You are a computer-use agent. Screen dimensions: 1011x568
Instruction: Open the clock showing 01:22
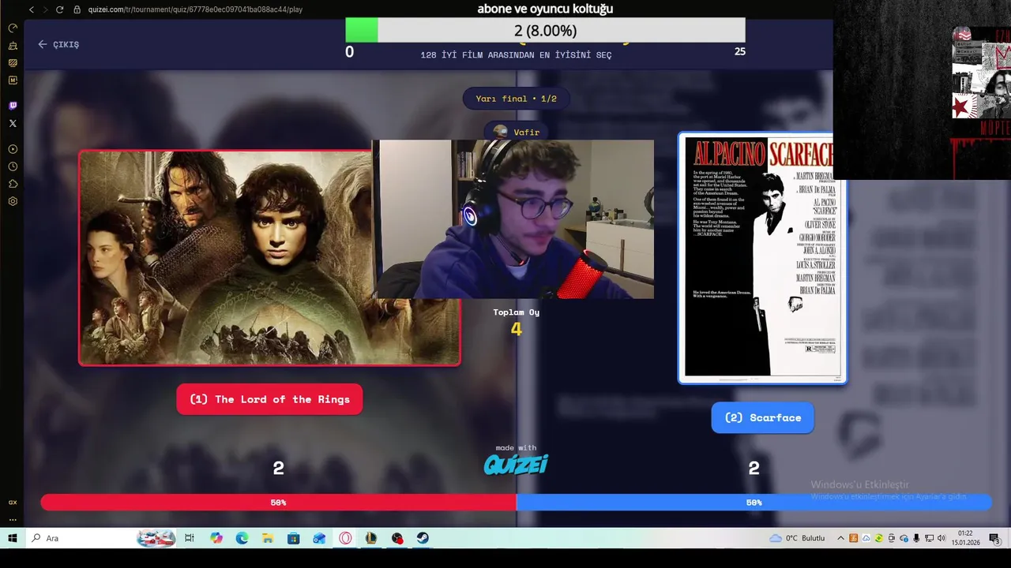pos(965,538)
